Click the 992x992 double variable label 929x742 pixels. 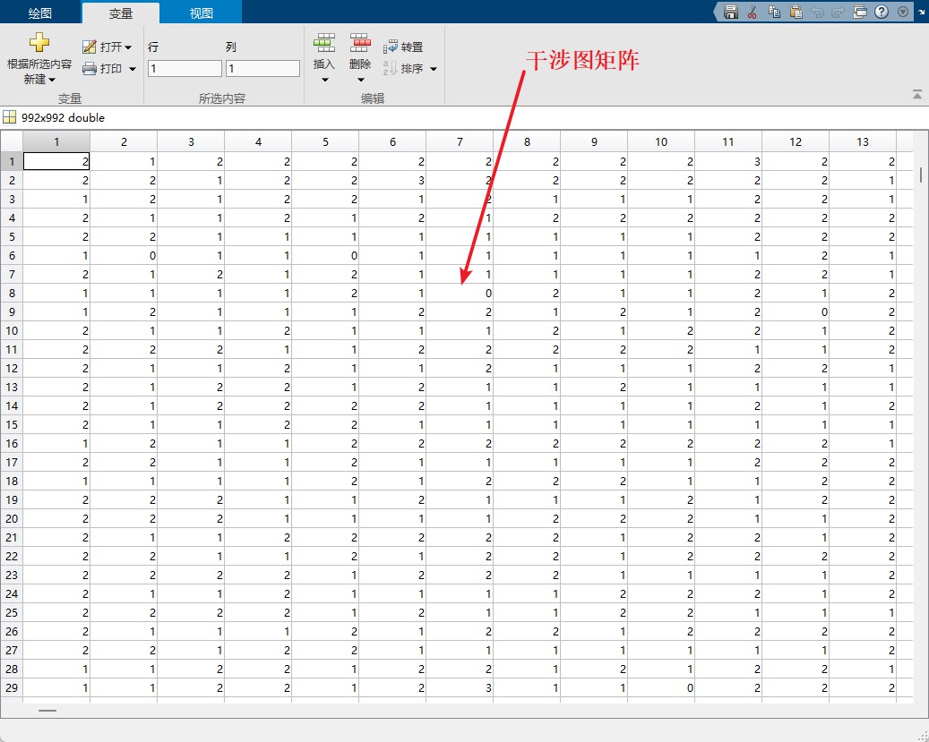click(x=63, y=118)
